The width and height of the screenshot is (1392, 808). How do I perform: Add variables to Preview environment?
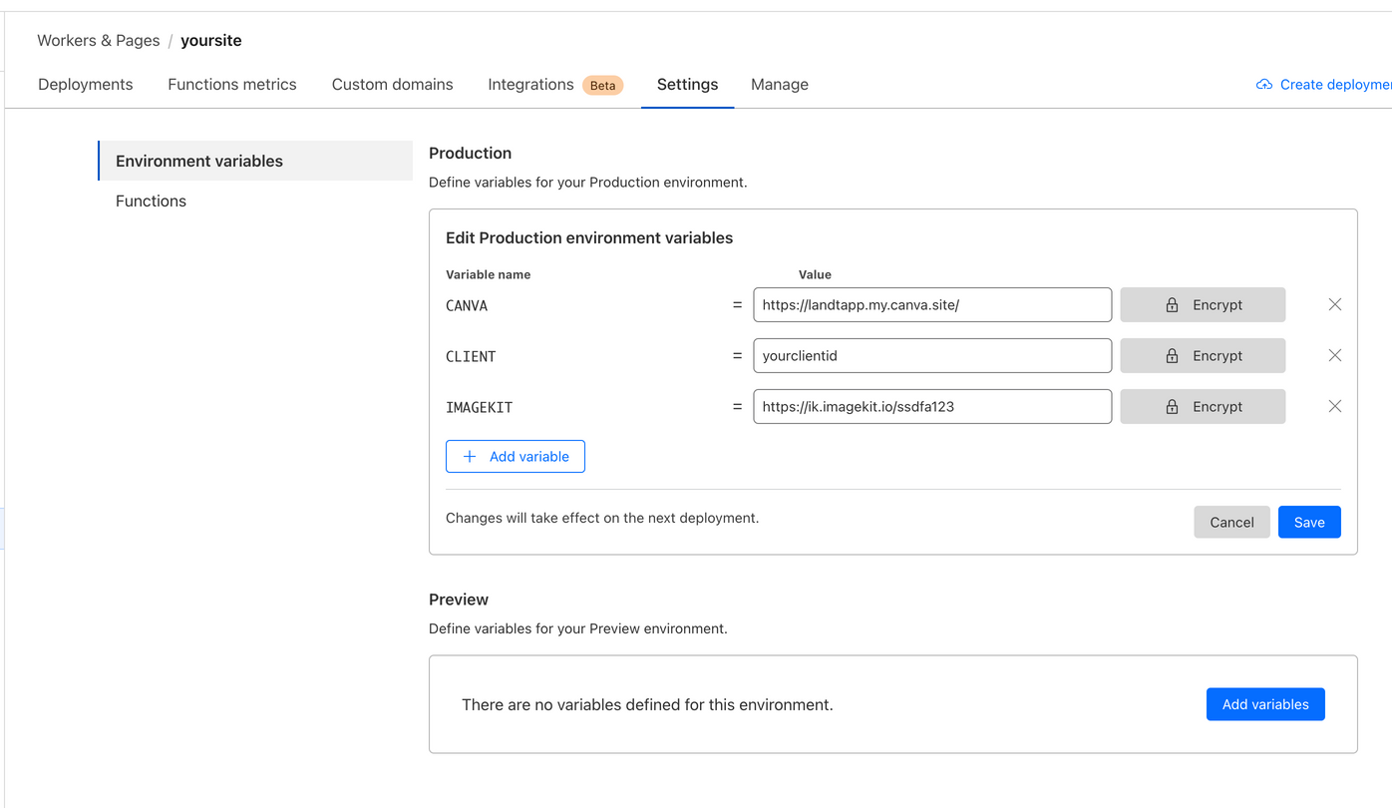tap(1264, 704)
